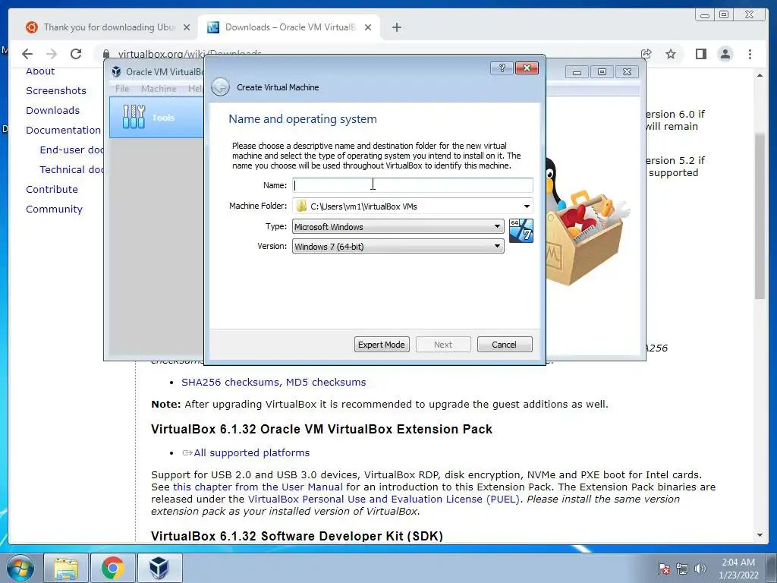Open the Documentation sidebar link
The width and height of the screenshot is (777, 583).
pos(64,131)
